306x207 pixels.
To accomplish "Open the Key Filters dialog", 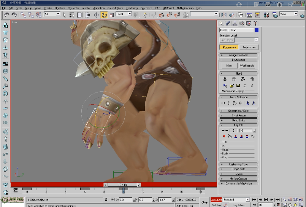I will pyautogui.click(x=239, y=205).
